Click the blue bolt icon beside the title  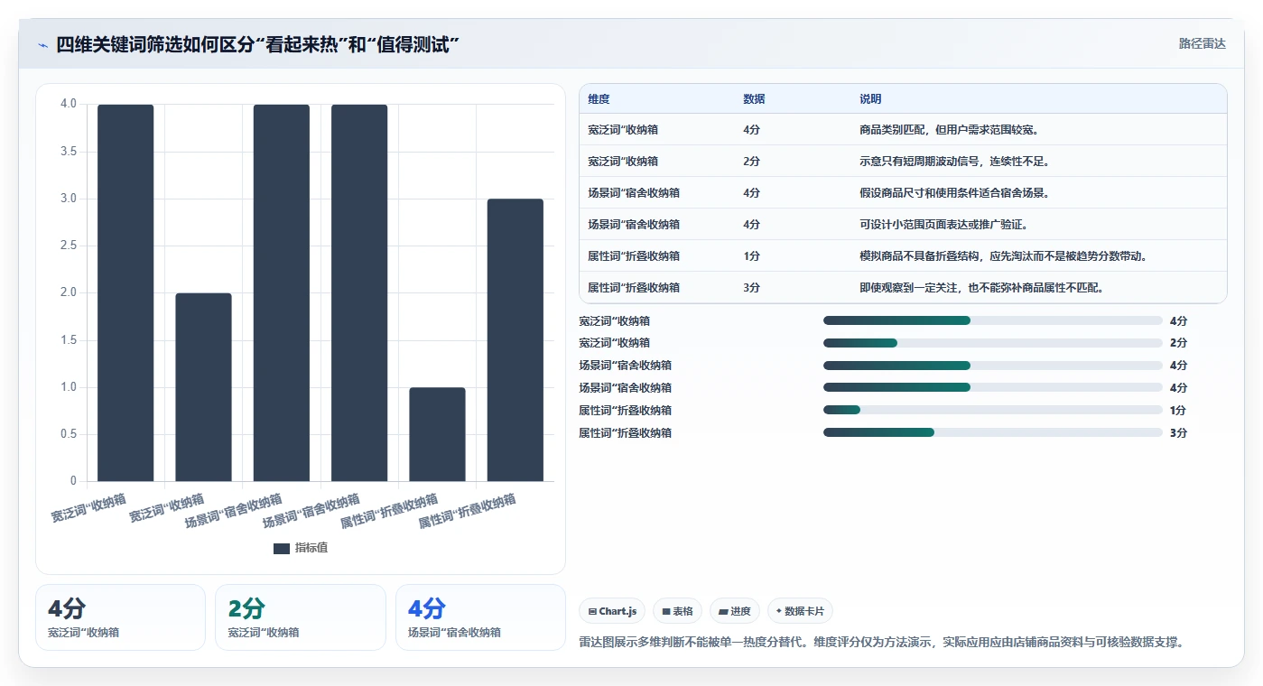click(42, 45)
